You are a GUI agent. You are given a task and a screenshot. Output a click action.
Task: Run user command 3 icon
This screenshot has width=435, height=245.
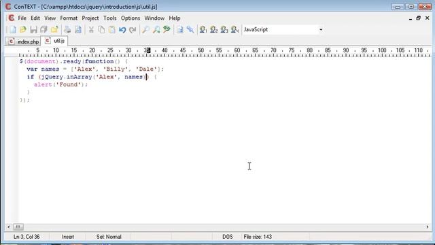pos(224,29)
